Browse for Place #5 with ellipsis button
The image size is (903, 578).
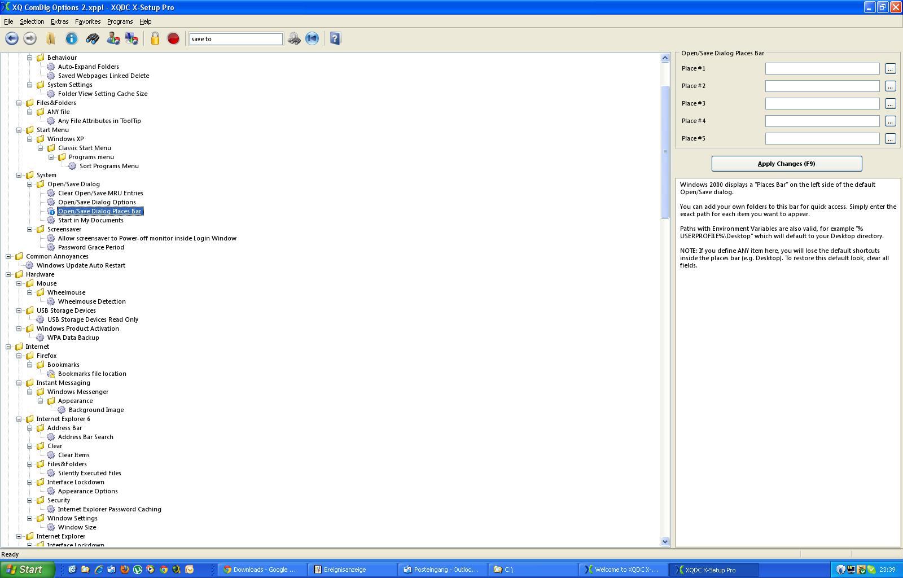pos(890,139)
